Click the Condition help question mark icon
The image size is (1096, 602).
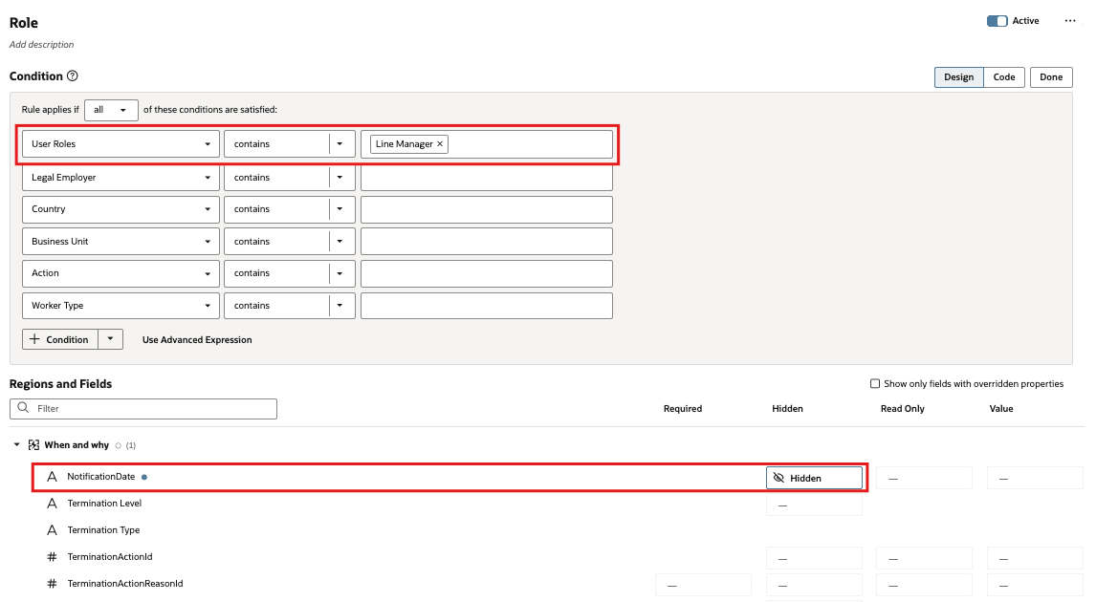[72, 76]
